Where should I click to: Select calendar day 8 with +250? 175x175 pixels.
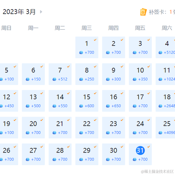87,74
